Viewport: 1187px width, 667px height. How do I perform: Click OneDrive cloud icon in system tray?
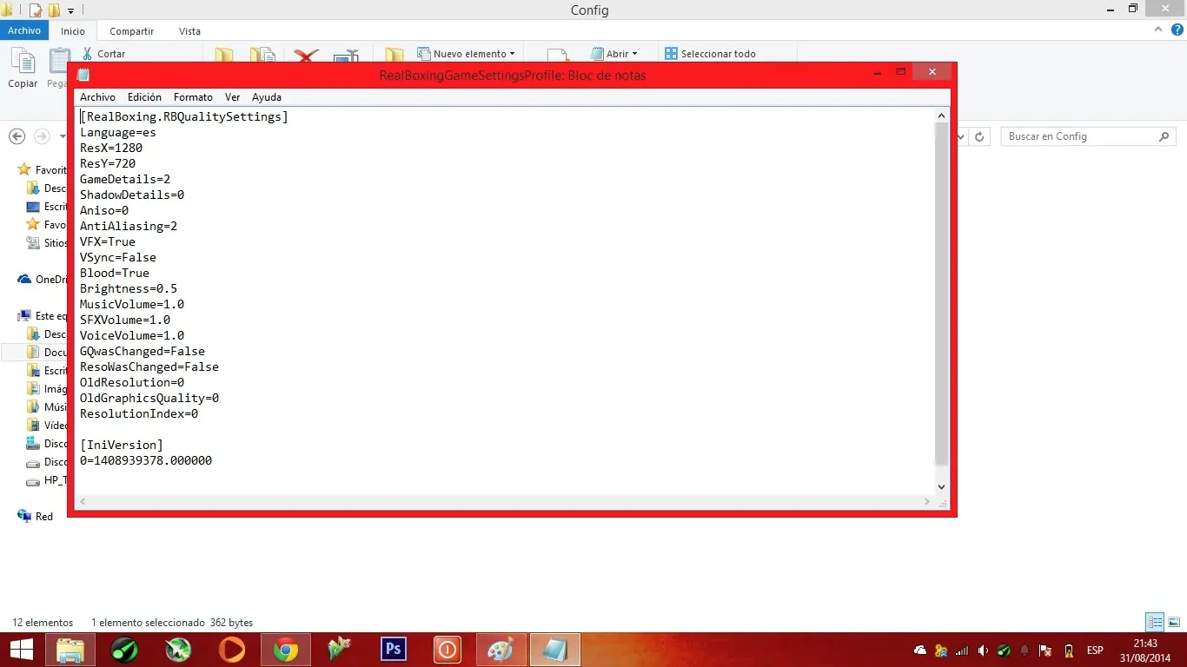920,650
